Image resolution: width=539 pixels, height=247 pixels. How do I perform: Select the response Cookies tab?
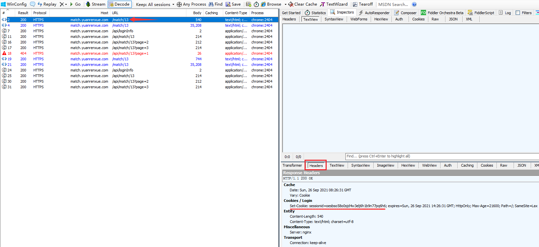tap(487, 165)
